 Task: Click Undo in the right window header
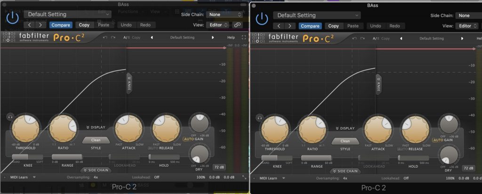pos(375,26)
